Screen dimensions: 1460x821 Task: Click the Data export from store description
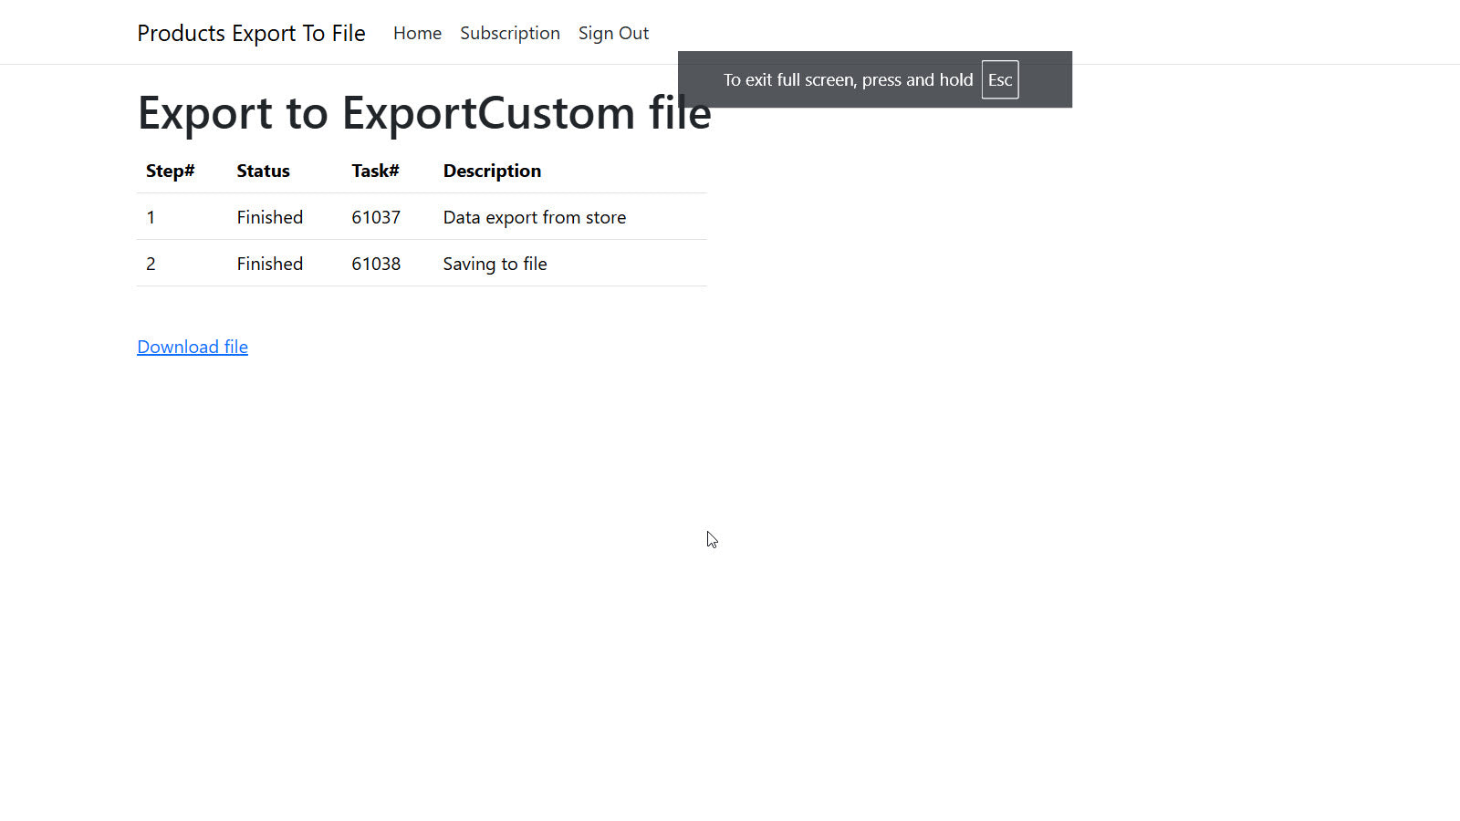click(535, 217)
